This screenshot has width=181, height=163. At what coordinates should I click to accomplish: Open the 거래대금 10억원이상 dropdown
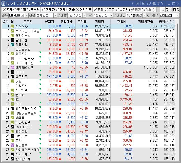tap(144, 15)
